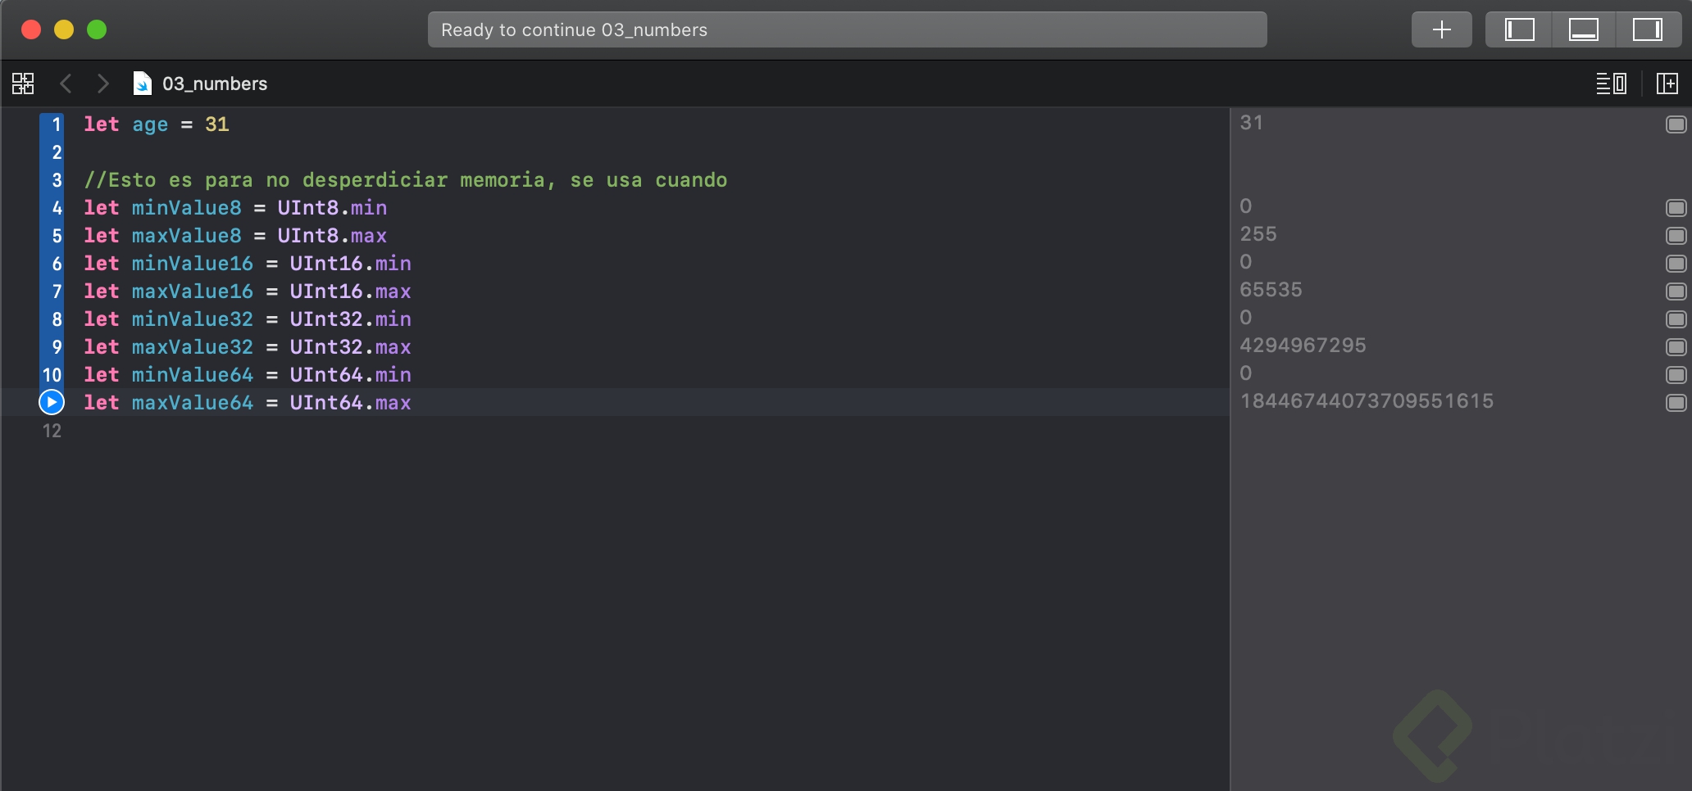Click the Library plus button

point(1441,29)
